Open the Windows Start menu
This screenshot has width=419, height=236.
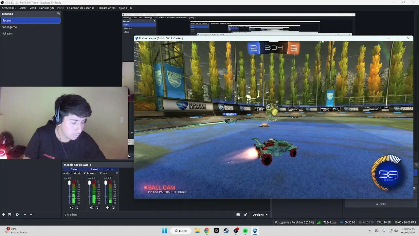164,231
